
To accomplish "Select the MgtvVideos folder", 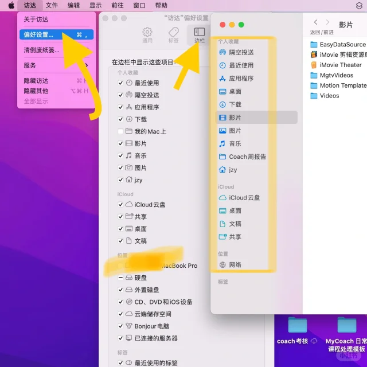I will [x=332, y=75].
